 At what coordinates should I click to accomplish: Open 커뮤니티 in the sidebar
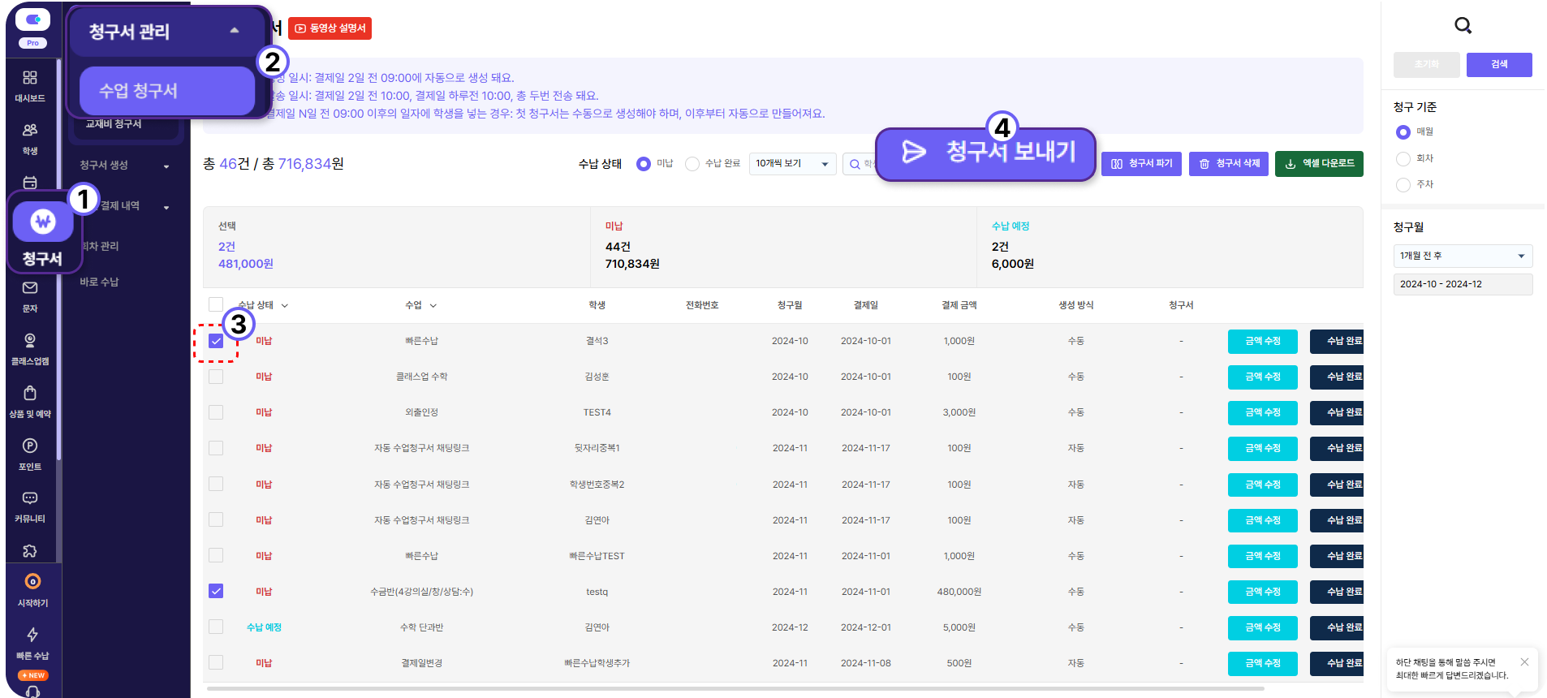[x=30, y=506]
